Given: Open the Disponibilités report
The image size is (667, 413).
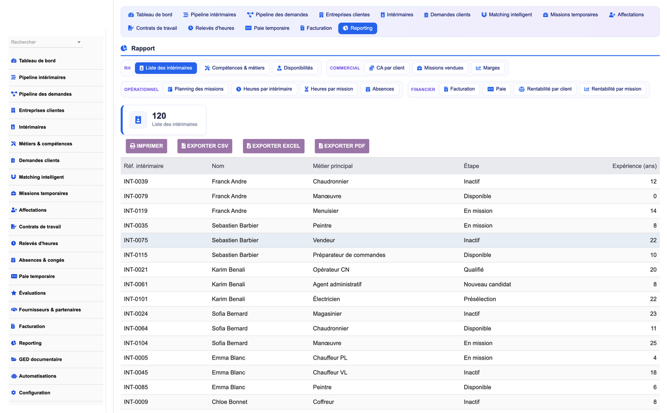Looking at the screenshot, I should (x=295, y=68).
